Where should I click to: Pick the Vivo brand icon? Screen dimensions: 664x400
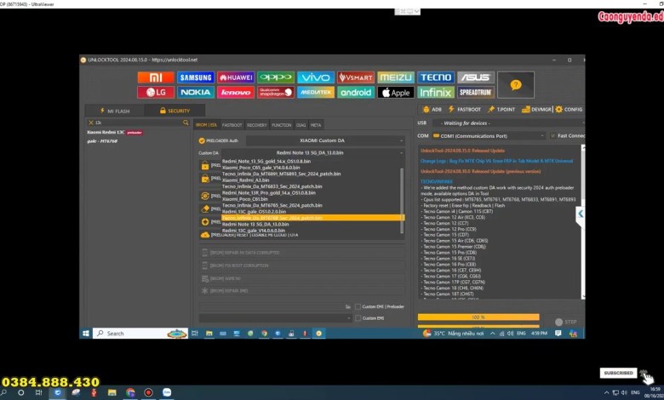316,77
